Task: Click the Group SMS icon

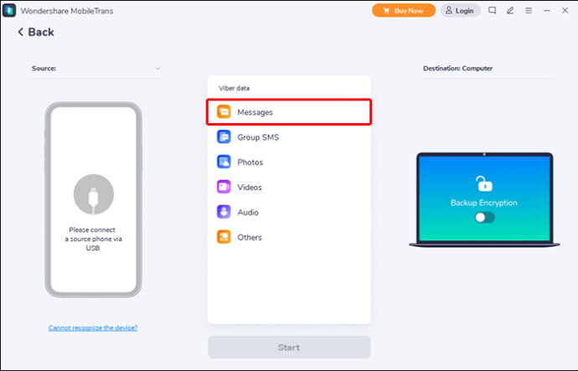Action: (224, 137)
